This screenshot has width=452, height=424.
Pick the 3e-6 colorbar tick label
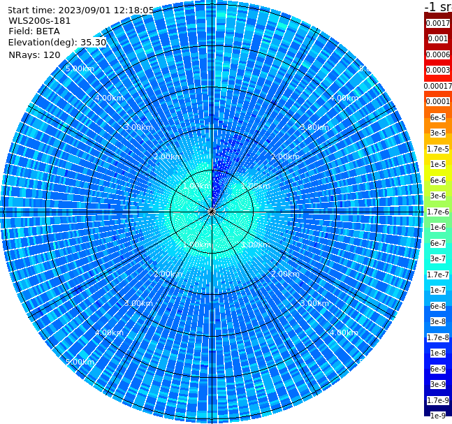(x=438, y=196)
